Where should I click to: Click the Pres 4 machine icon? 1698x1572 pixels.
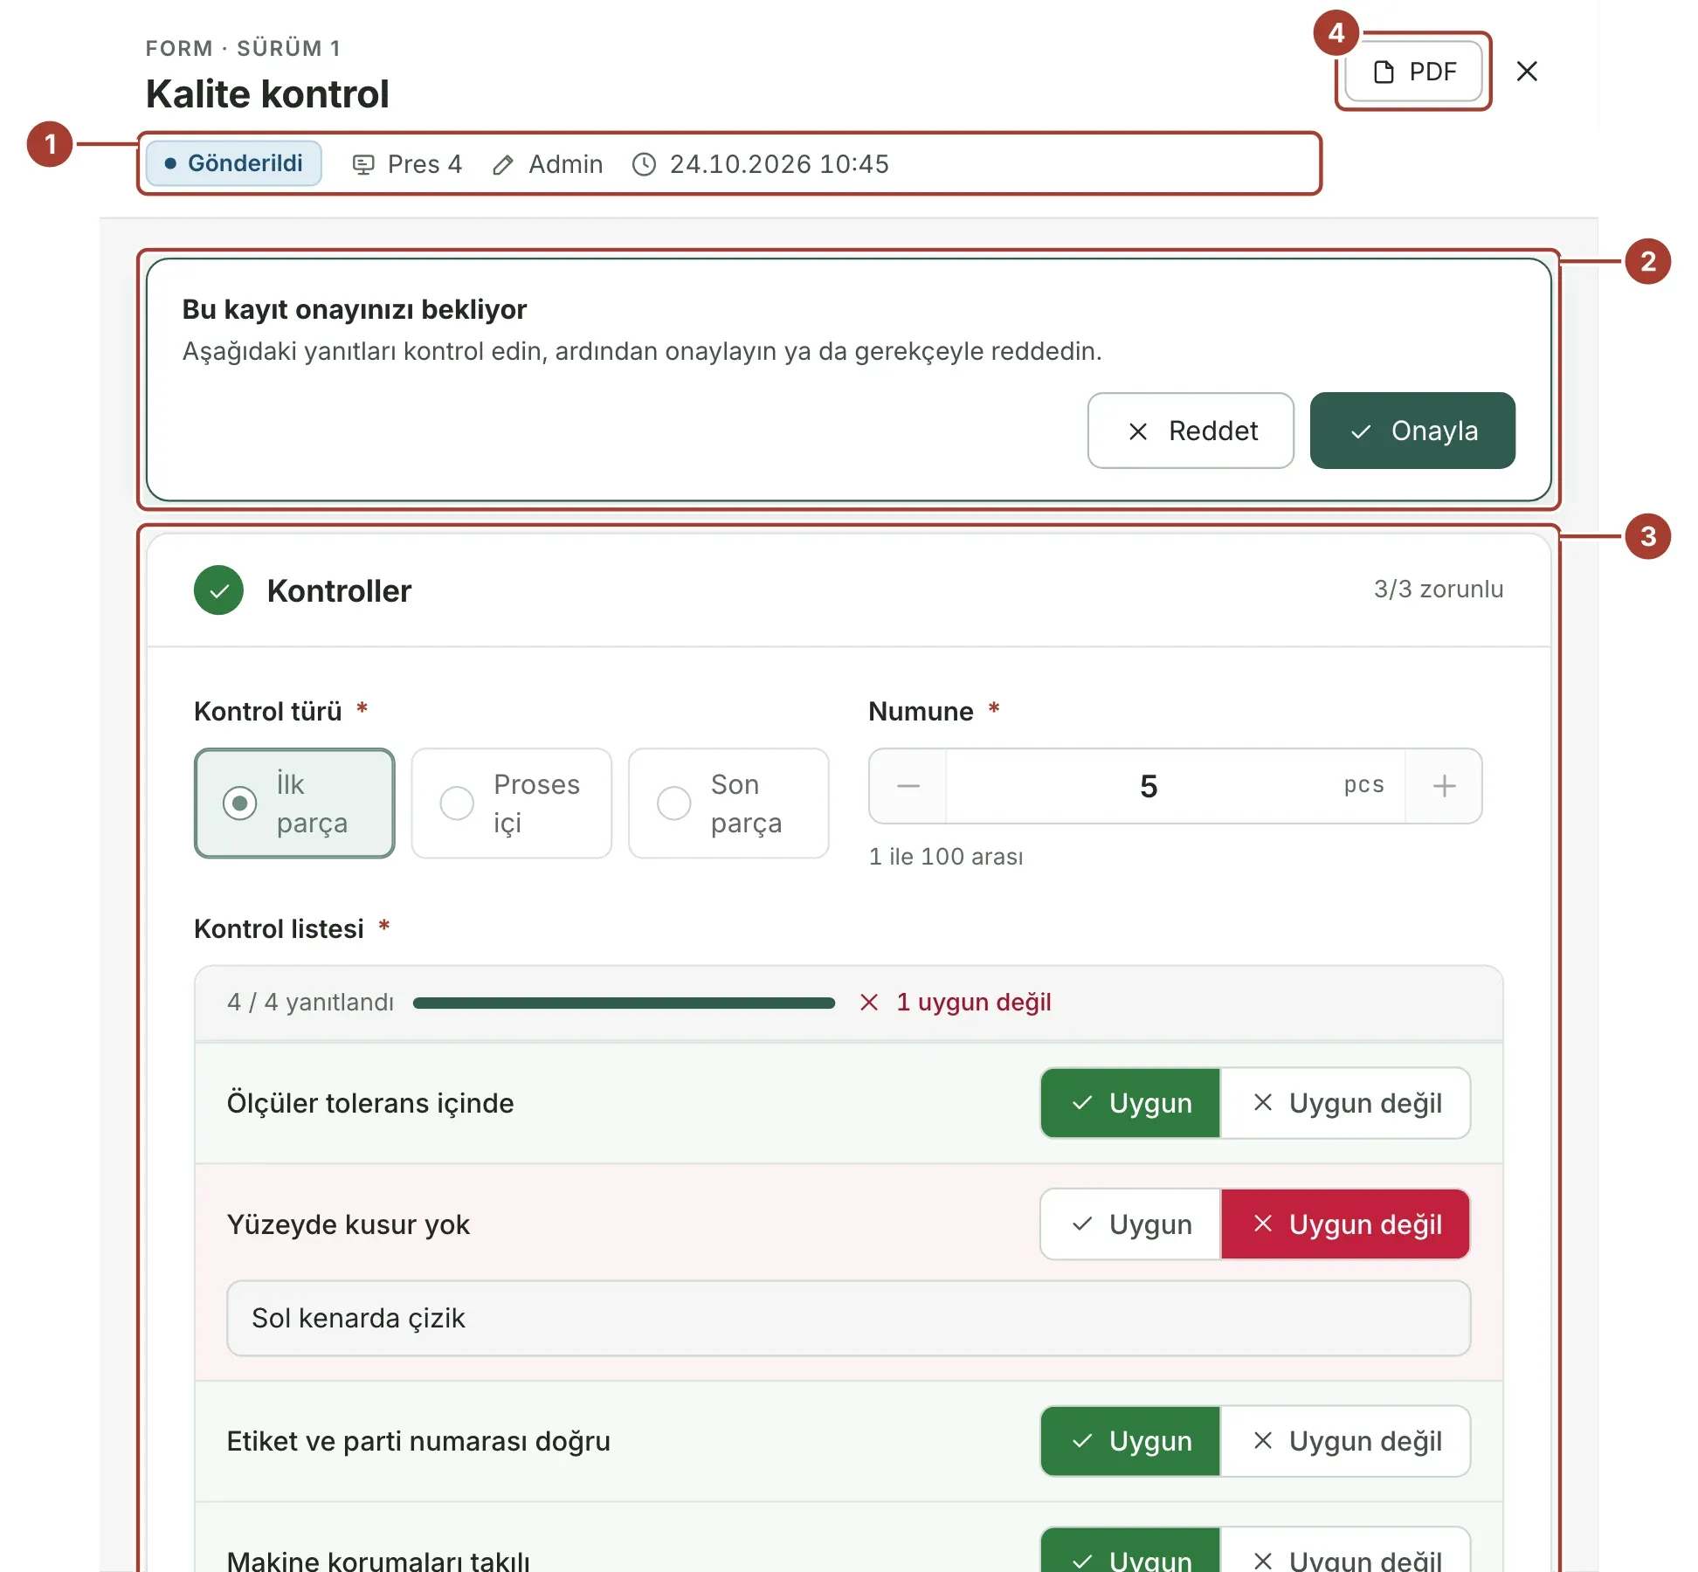click(x=363, y=164)
